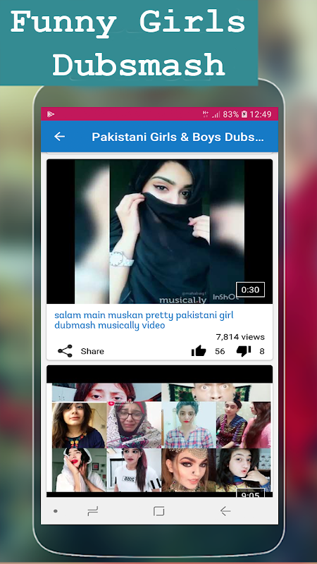317x564 pixels.
Task: Open the 9:05 collage video thumbnail
Action: pos(160,431)
